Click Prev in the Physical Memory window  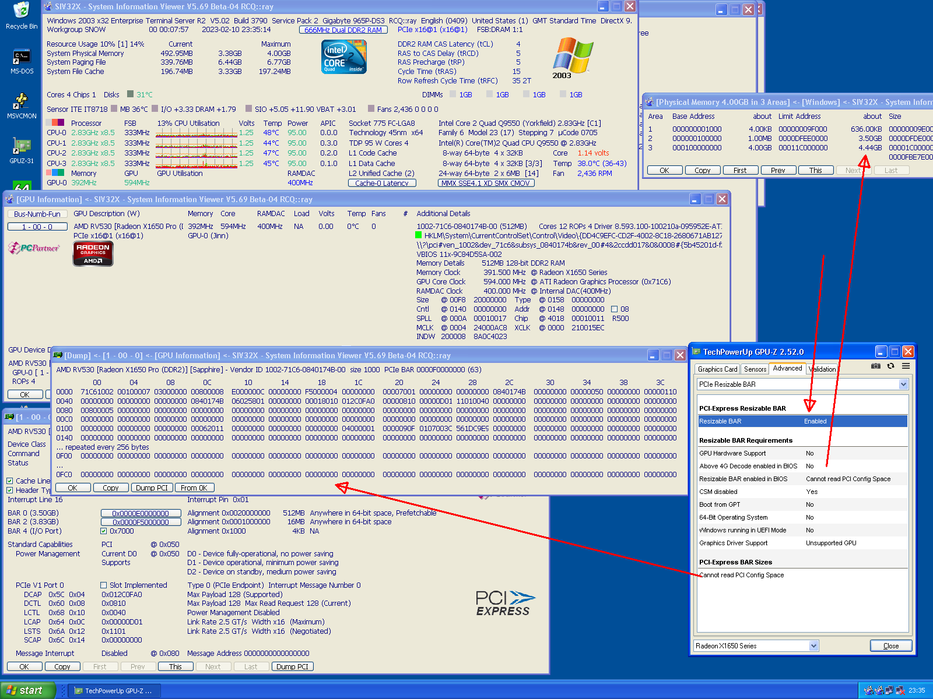click(x=778, y=171)
